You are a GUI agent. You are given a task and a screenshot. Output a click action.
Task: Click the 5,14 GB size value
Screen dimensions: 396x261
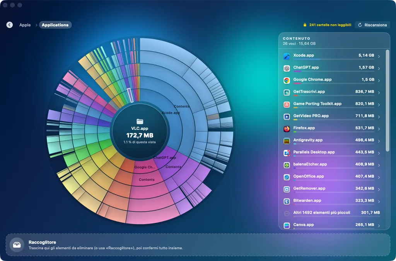[x=366, y=55]
